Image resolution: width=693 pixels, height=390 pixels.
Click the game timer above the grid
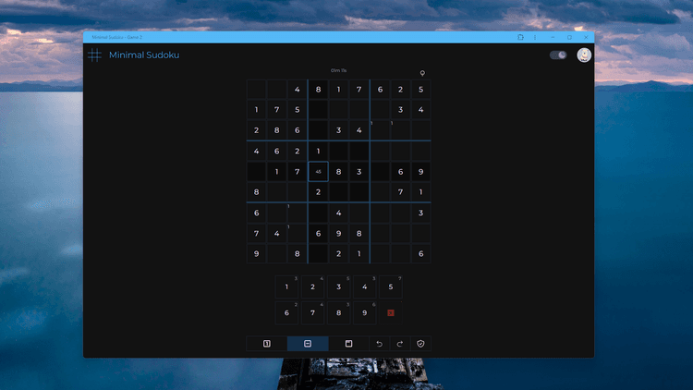click(x=338, y=70)
